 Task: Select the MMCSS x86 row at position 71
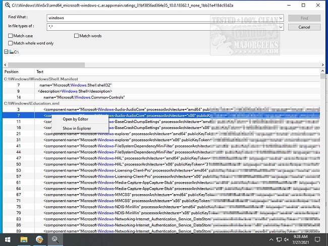[161, 201]
